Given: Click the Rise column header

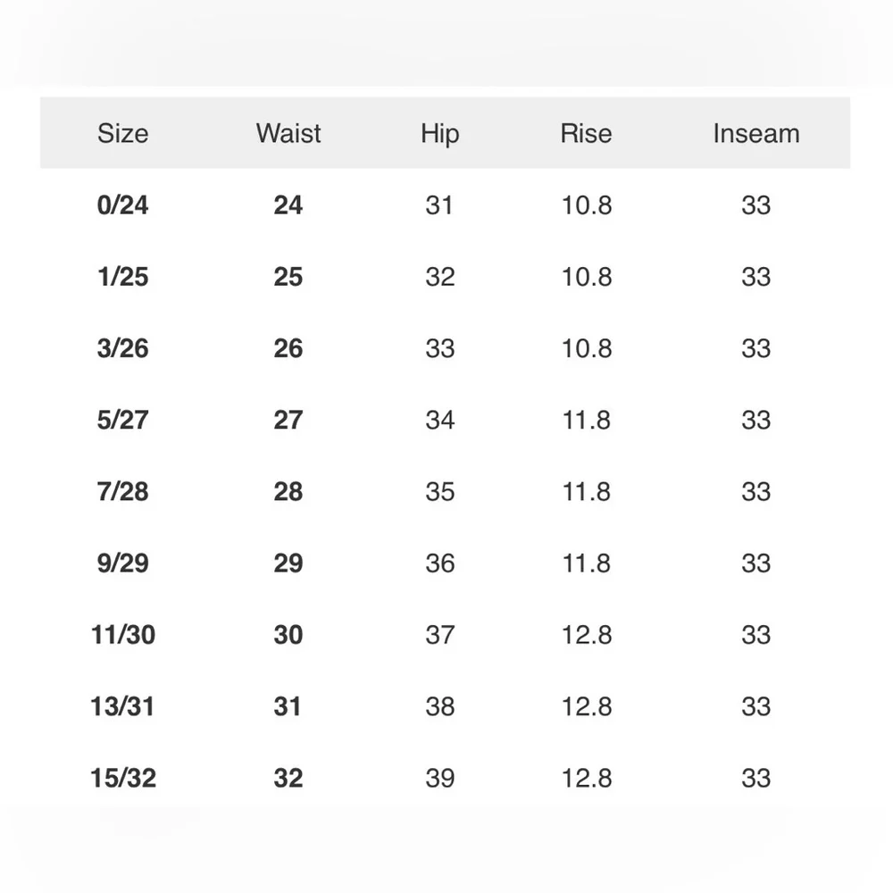Looking at the screenshot, I should pyautogui.click(x=586, y=133).
